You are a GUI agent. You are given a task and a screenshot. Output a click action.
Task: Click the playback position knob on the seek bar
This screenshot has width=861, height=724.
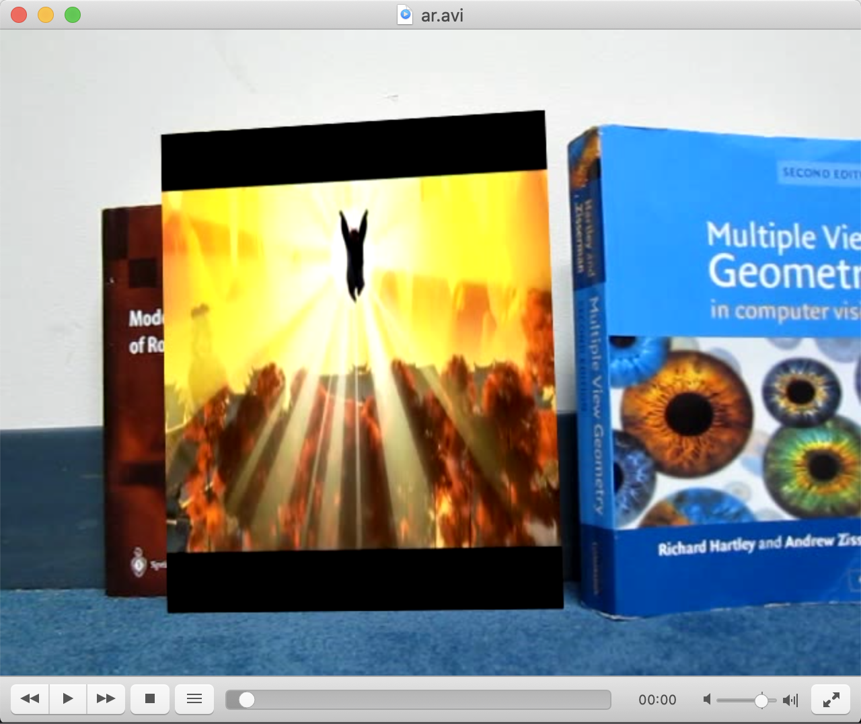point(247,700)
